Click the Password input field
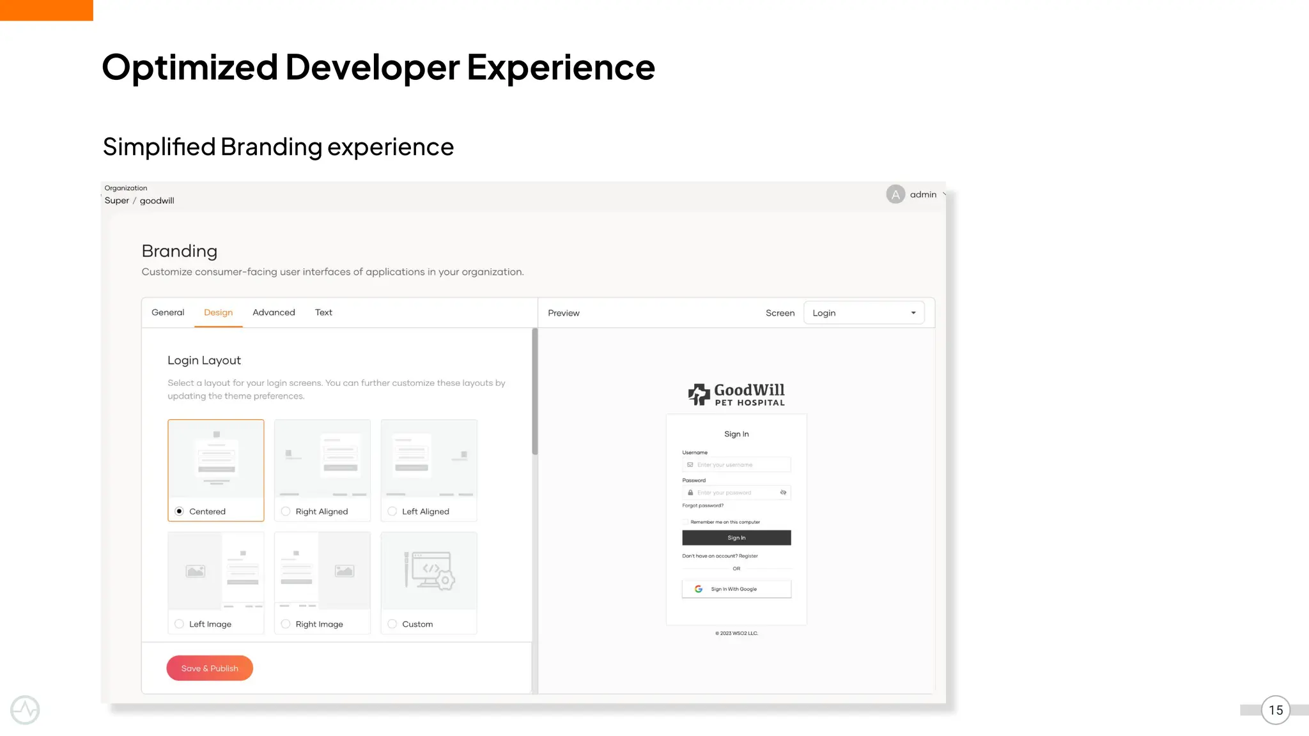The image size is (1309, 736). point(736,493)
